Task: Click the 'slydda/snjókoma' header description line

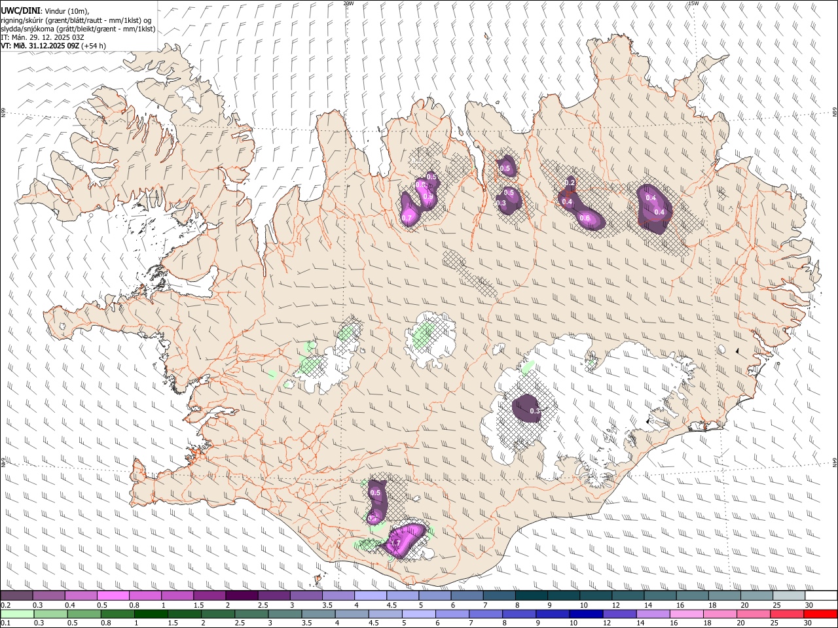Action: click(x=78, y=29)
